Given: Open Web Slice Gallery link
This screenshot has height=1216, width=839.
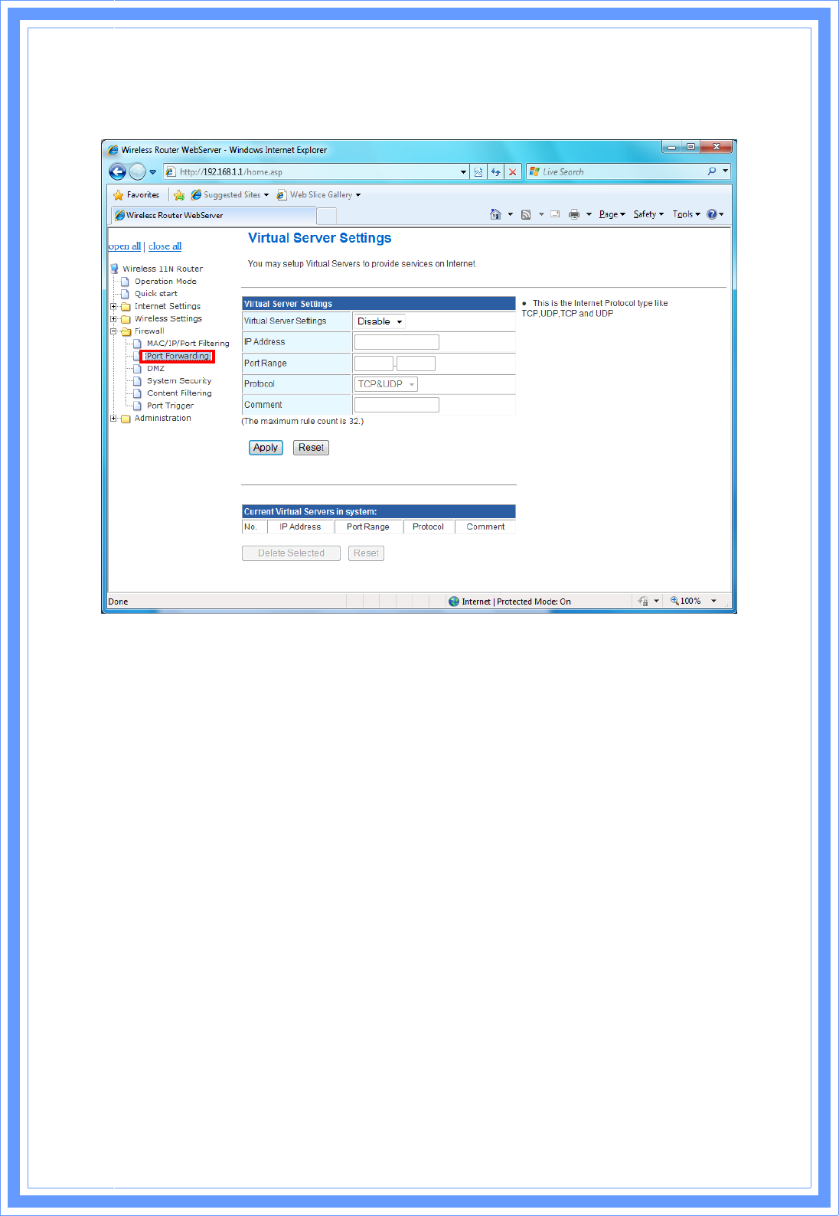Looking at the screenshot, I should pyautogui.click(x=318, y=195).
